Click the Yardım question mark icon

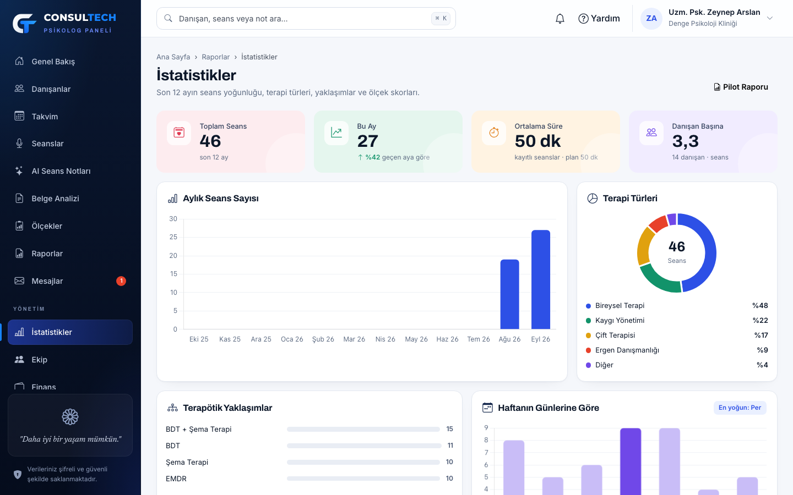583,19
